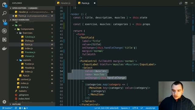Open the .gitignore file
Image resolution: width=195 pixels, height=110 pixels.
click(23, 95)
